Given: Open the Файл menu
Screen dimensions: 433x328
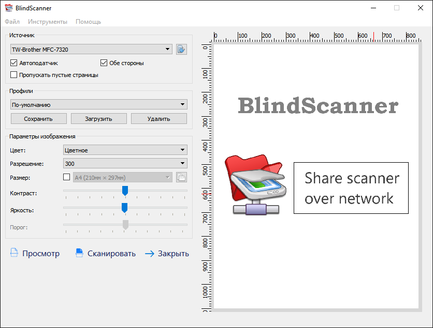Looking at the screenshot, I should [x=12, y=22].
